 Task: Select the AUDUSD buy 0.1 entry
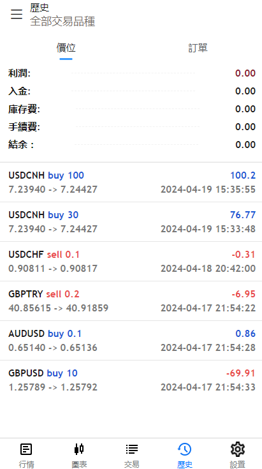click(131, 341)
